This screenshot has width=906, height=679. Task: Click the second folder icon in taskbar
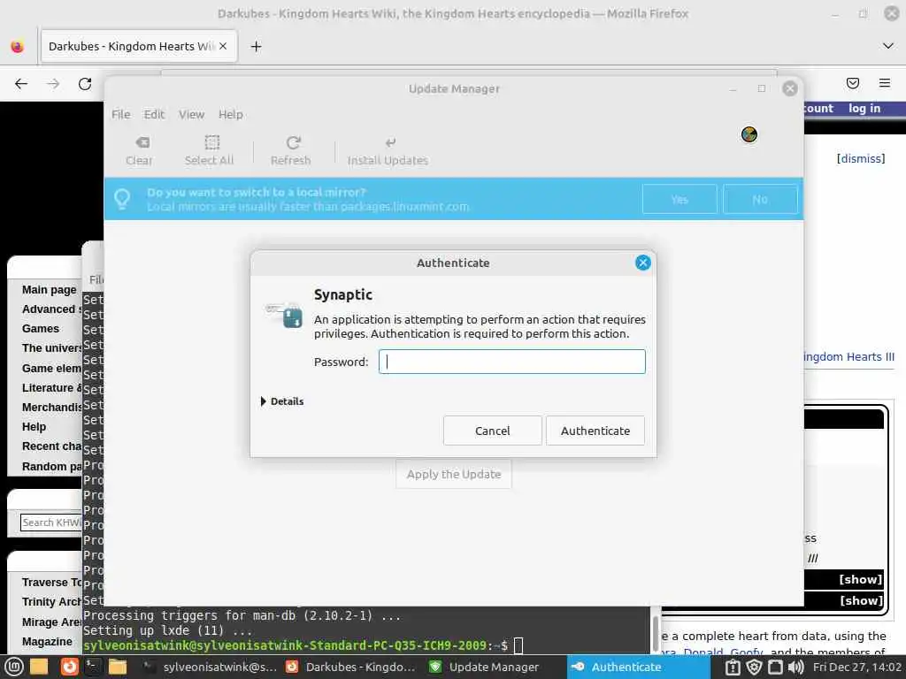[118, 667]
